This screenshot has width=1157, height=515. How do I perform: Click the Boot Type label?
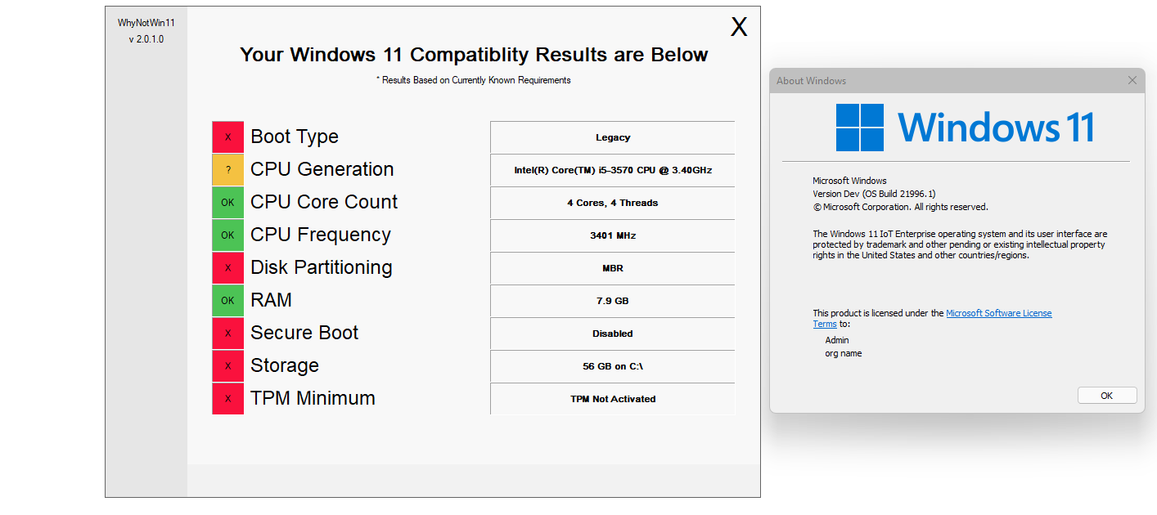click(295, 137)
